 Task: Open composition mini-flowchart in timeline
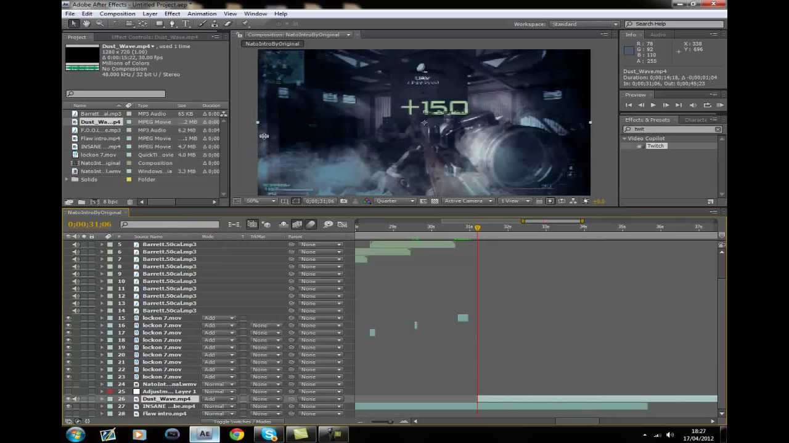pyautogui.click(x=234, y=225)
